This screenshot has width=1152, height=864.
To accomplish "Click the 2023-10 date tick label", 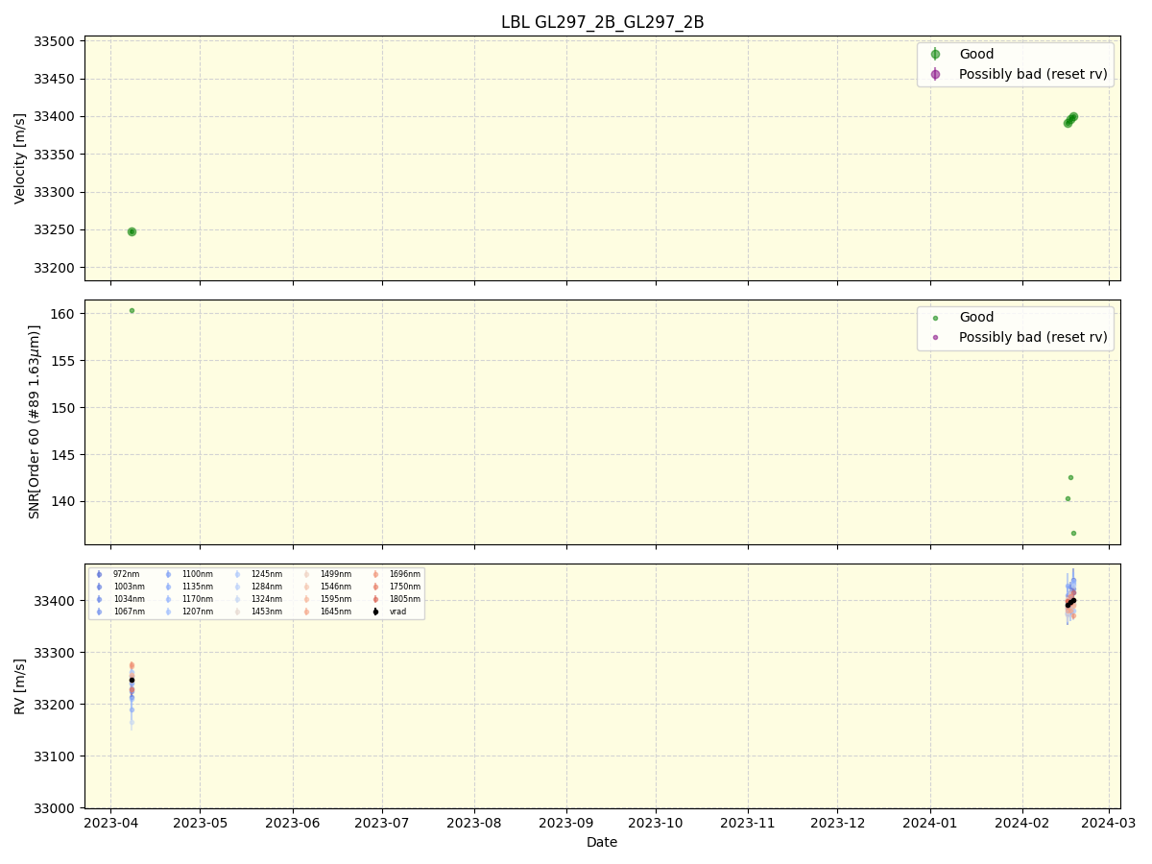I will click(x=658, y=823).
